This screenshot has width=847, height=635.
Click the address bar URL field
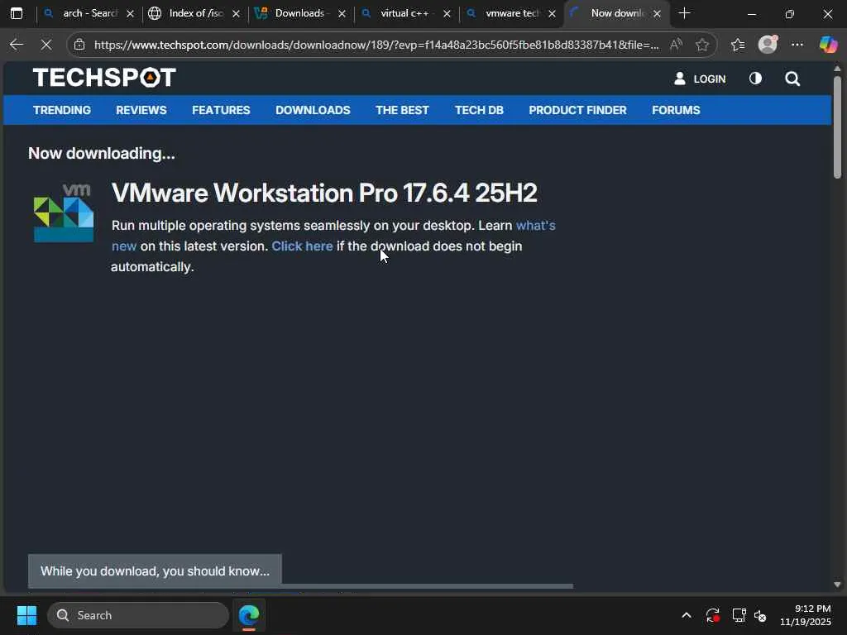click(376, 45)
